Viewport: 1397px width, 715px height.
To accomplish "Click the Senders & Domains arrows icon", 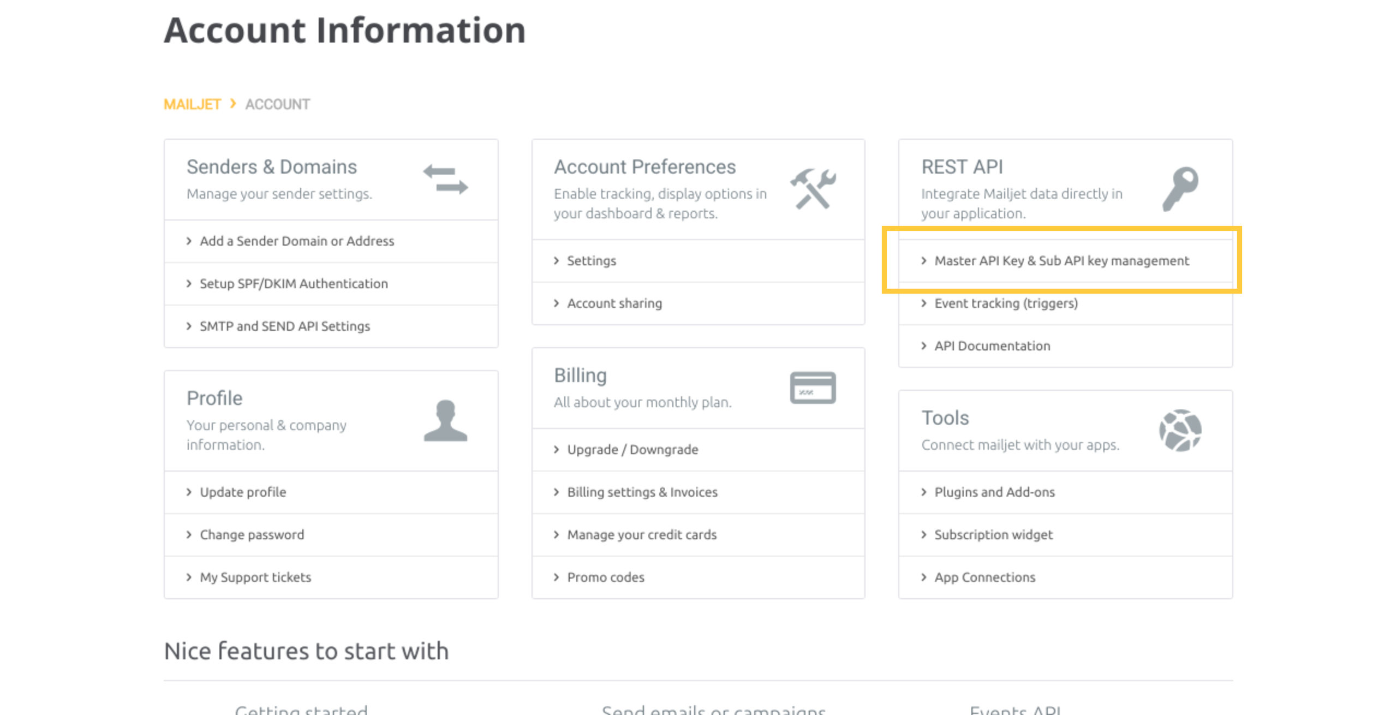I will click(x=445, y=180).
